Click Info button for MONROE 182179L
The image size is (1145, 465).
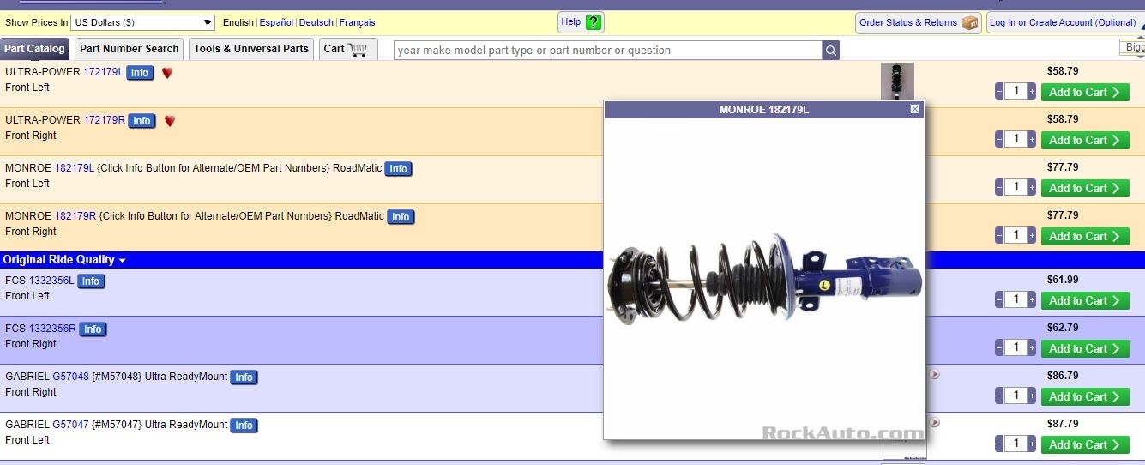tap(398, 169)
